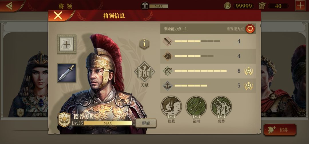Add currency with the top-right plus button
Screen dimensions: 309x144
click(x=300, y=5)
